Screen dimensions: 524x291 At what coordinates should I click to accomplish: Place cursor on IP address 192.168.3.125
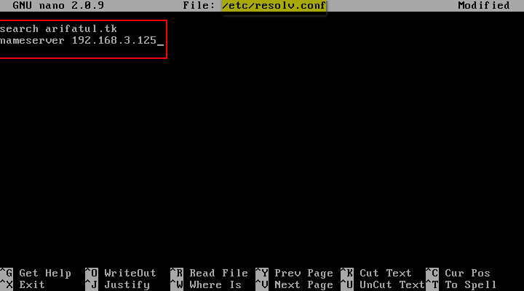click(x=114, y=41)
